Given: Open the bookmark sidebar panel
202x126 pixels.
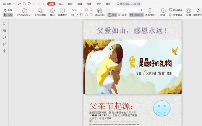Looking at the screenshot, I should click(x=4, y=24).
